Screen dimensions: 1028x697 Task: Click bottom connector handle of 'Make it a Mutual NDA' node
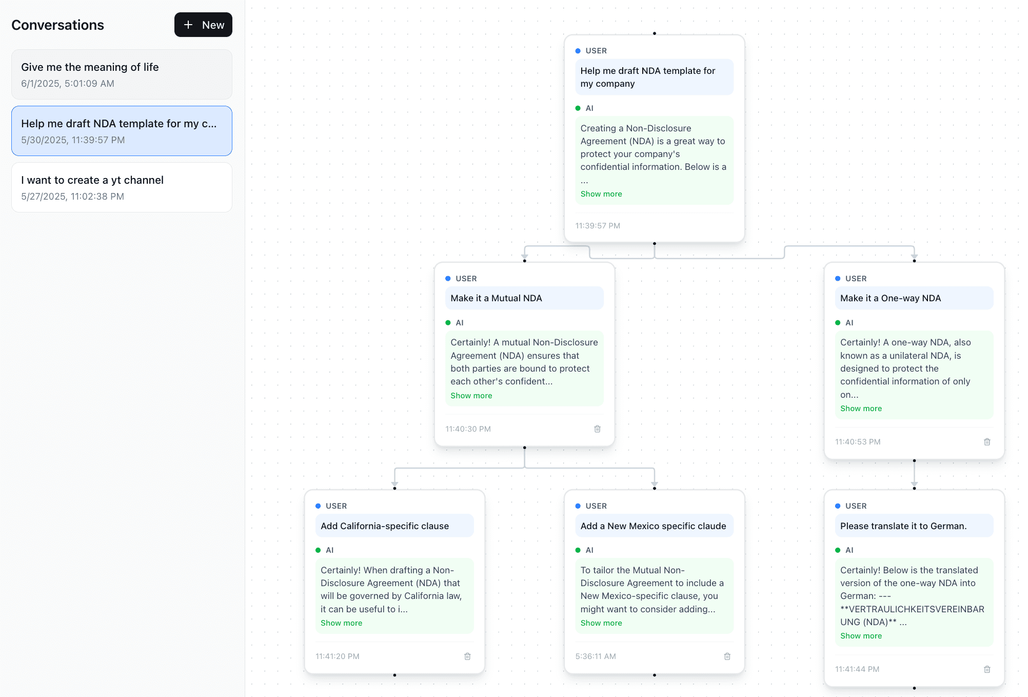(x=524, y=448)
